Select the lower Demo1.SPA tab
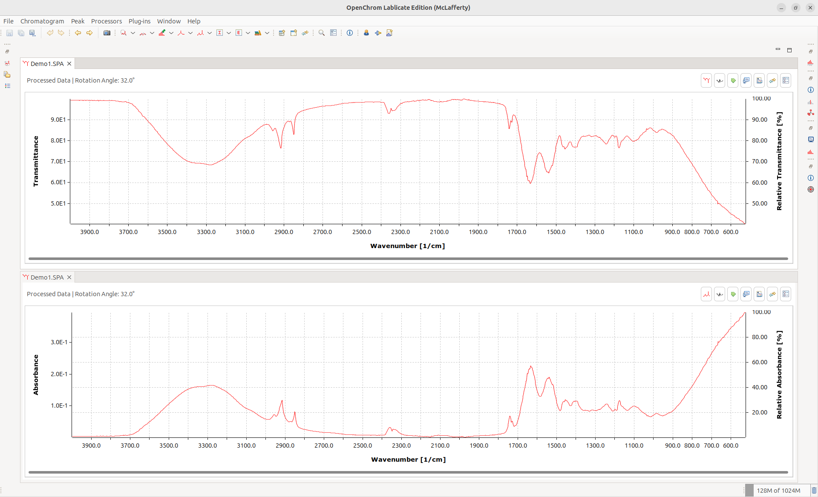This screenshot has width=818, height=497. click(47, 277)
